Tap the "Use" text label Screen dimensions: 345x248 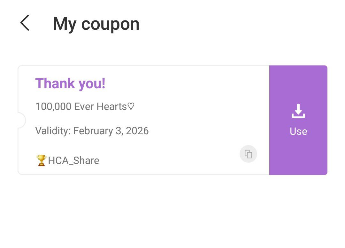298,131
